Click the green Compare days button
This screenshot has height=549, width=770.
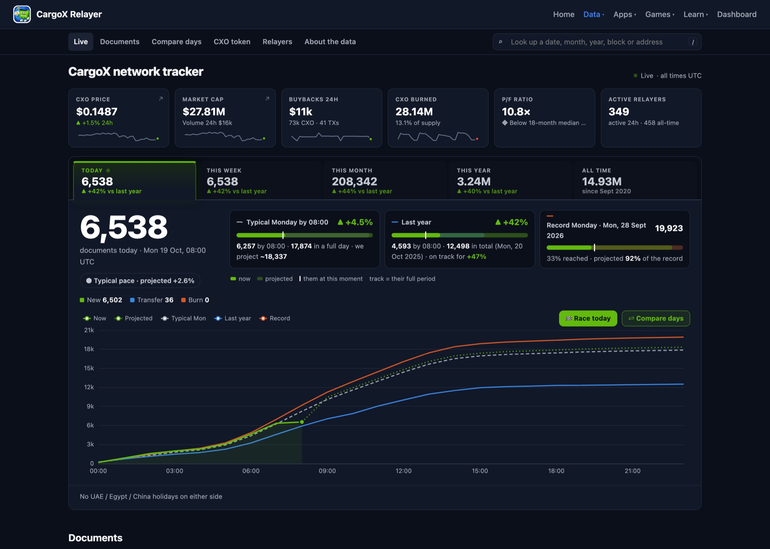(656, 318)
